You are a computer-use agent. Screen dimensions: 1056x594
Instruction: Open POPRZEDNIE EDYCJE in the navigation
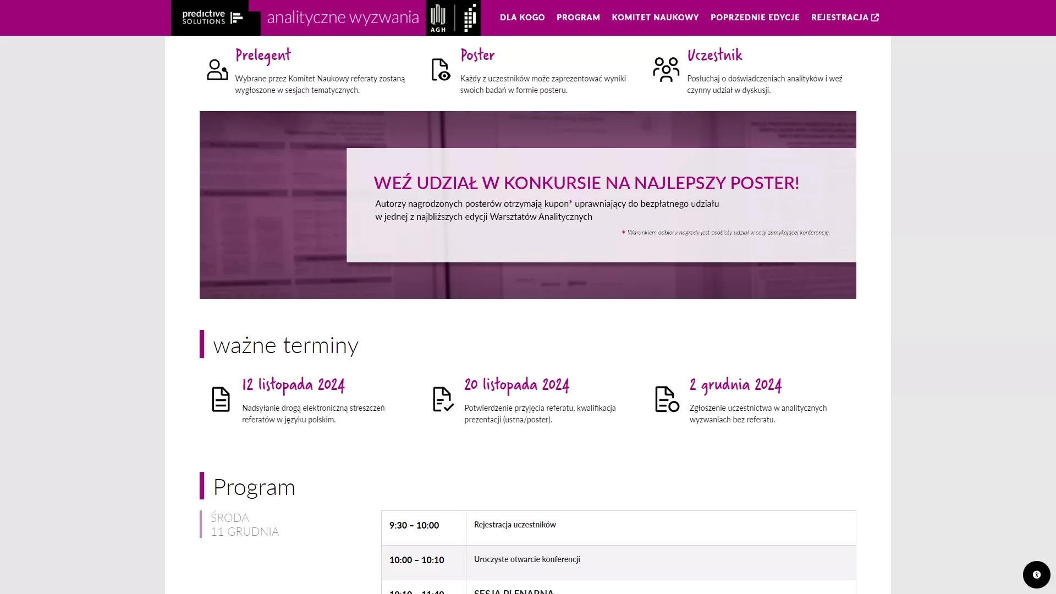[x=755, y=18]
